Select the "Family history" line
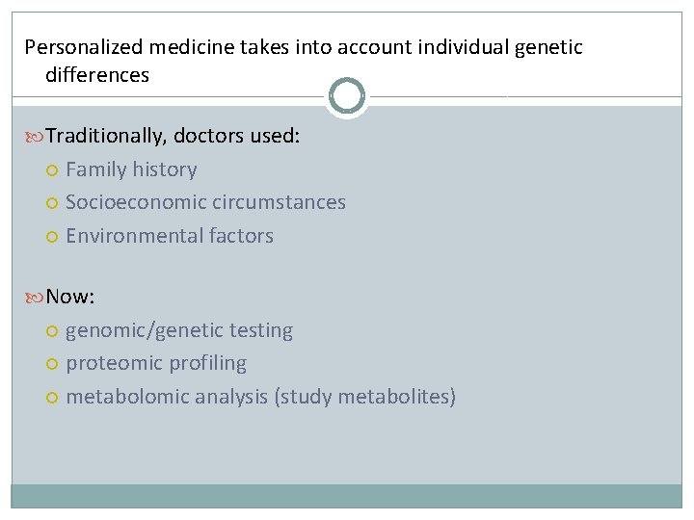The width and height of the screenshot is (694, 520). pyautogui.click(x=131, y=169)
